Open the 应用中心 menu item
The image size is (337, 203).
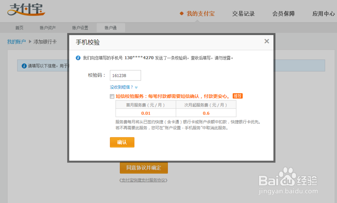tap(323, 14)
